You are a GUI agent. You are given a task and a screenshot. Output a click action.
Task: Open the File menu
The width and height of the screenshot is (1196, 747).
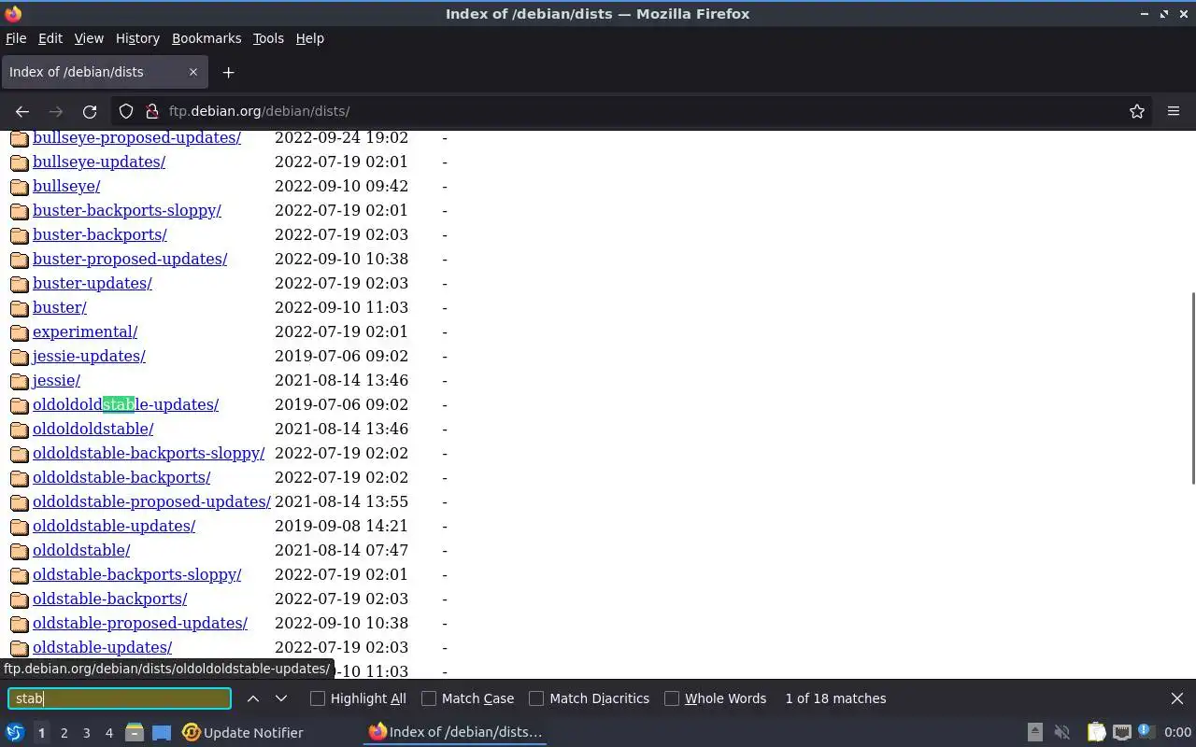pos(16,38)
